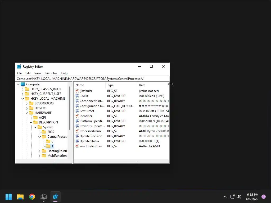271x203 pixels.
Task: Select the Multifunction... tree item
Action: point(57,156)
